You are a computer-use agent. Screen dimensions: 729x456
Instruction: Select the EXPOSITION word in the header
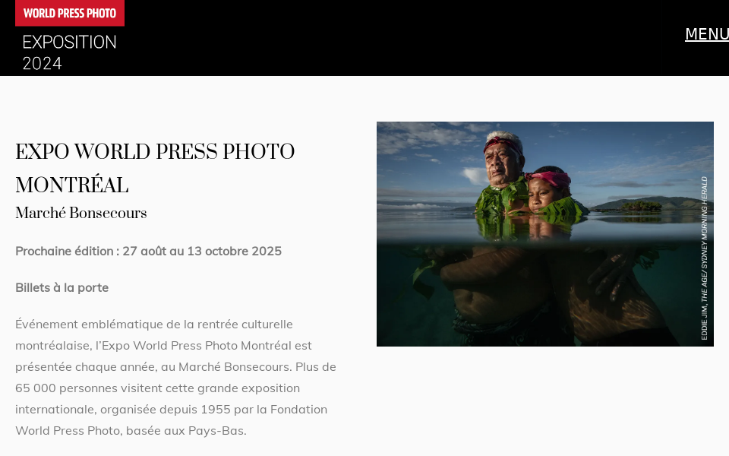[70, 43]
